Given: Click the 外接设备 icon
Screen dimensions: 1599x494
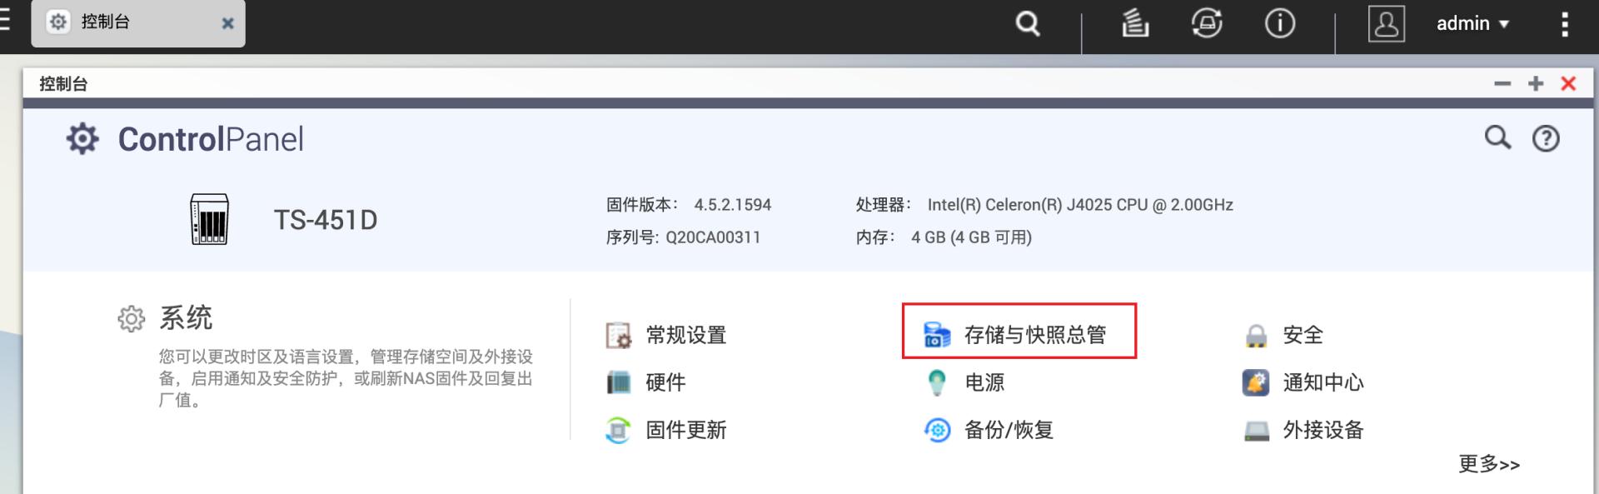Looking at the screenshot, I should point(1256,431).
